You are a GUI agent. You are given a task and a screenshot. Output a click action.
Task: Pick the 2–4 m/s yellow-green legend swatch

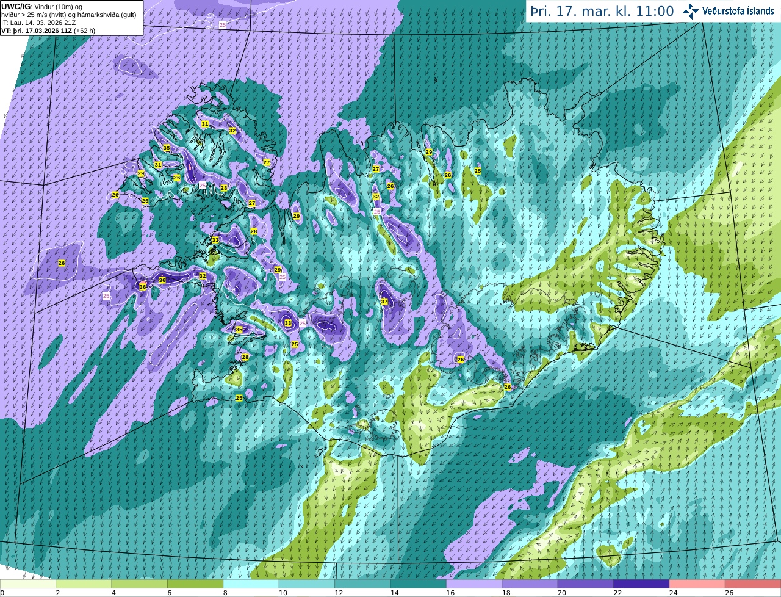tap(84, 584)
